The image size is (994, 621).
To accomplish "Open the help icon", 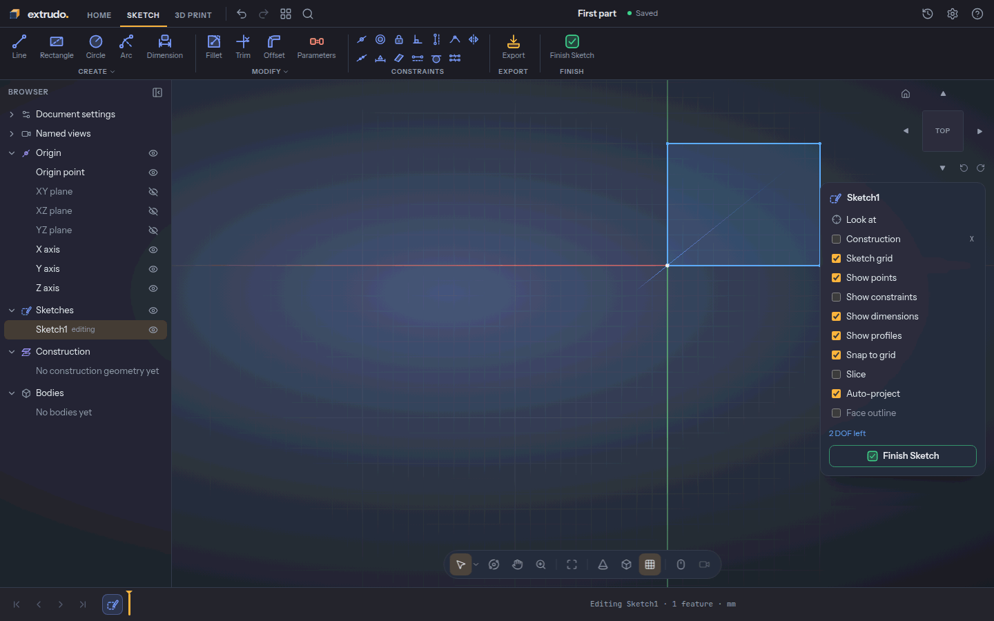I will click(x=977, y=14).
